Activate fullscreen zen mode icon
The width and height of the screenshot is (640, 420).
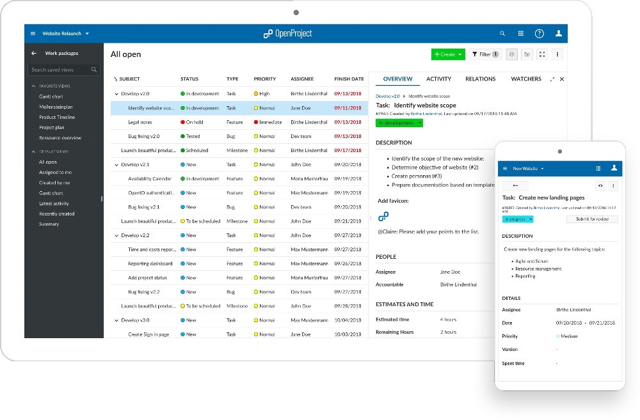coord(542,54)
